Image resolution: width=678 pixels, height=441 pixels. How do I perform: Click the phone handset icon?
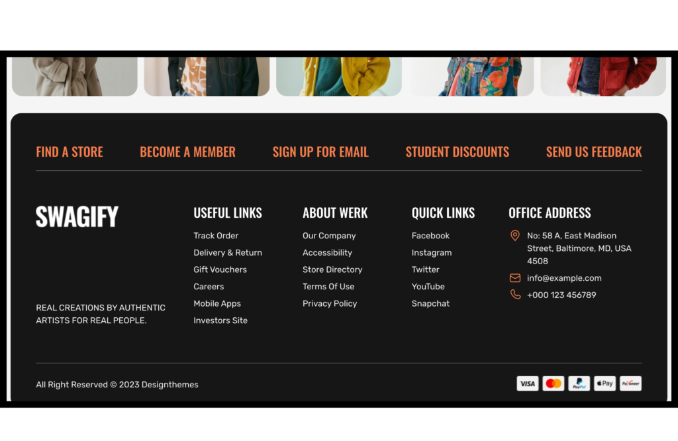pos(515,295)
